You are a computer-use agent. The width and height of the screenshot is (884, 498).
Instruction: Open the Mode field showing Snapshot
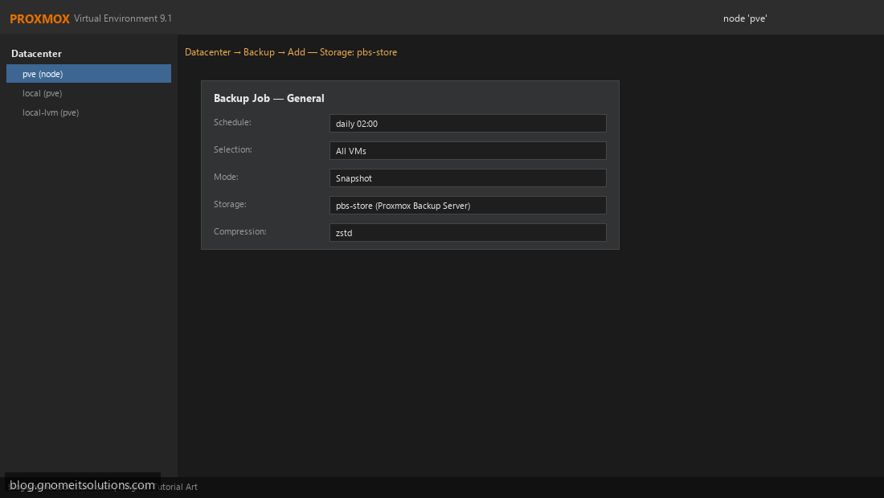pyautogui.click(x=468, y=178)
